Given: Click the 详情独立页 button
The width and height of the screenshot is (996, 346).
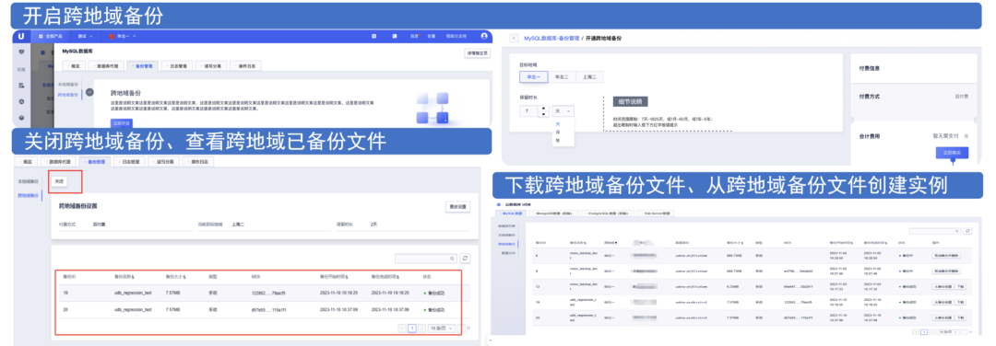Looking at the screenshot, I should coord(477,53).
